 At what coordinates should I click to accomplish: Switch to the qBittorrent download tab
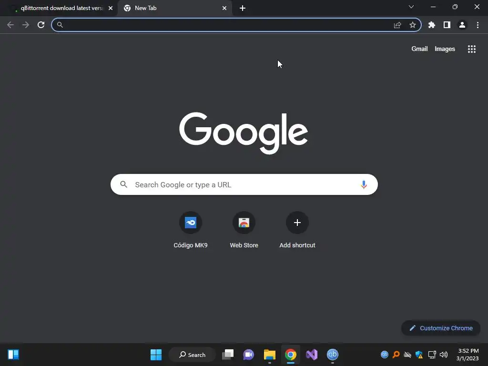(x=58, y=8)
